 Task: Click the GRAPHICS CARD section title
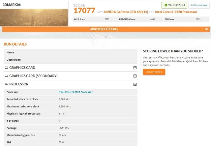[22, 68]
